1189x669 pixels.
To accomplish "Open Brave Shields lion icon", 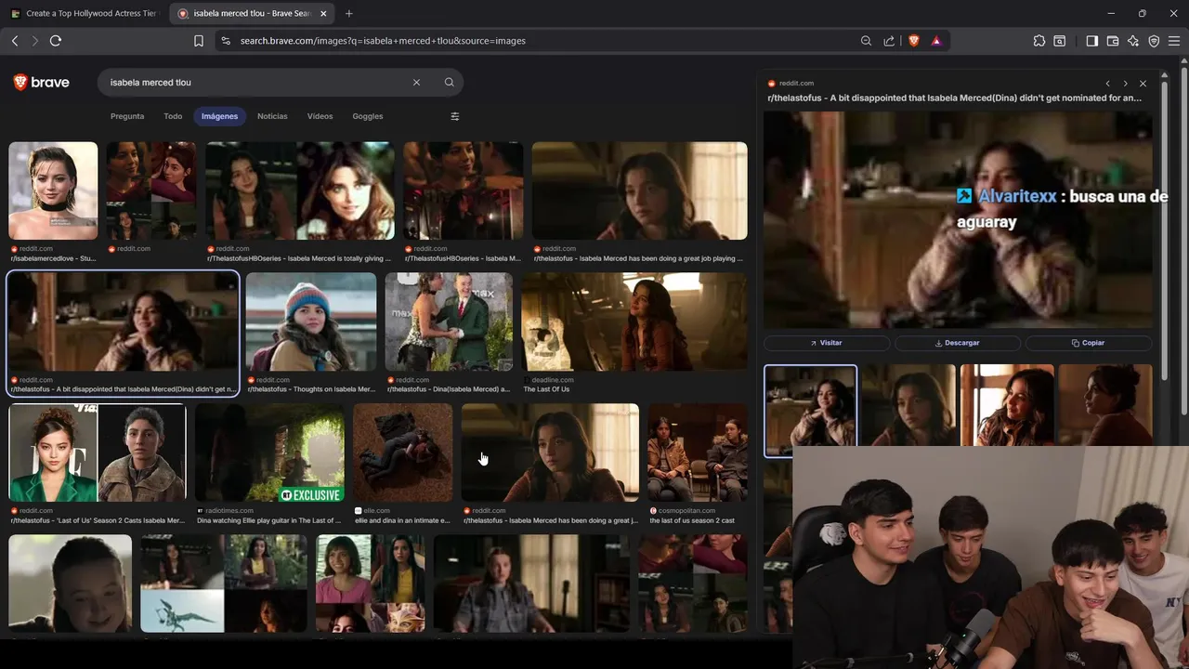I will coord(914,41).
